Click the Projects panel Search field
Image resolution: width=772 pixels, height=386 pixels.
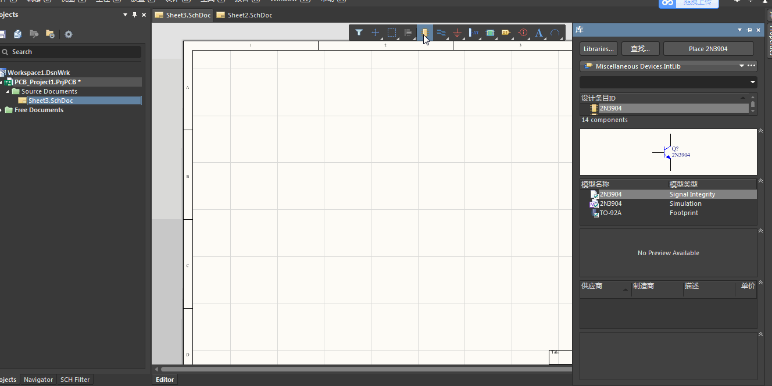click(x=73, y=52)
